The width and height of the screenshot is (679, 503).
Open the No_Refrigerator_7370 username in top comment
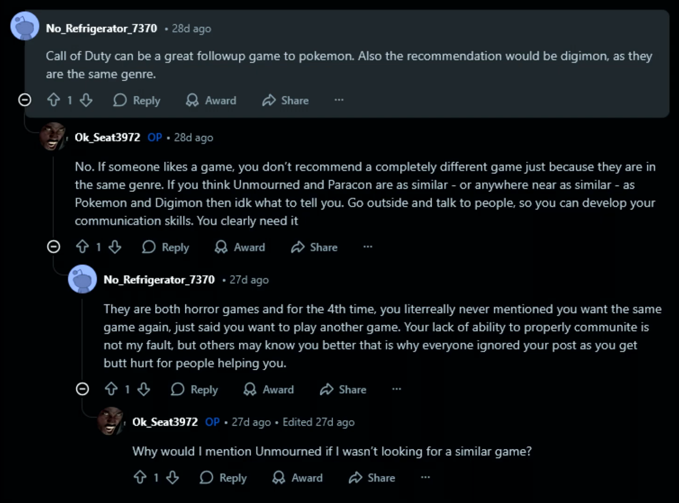tap(102, 28)
